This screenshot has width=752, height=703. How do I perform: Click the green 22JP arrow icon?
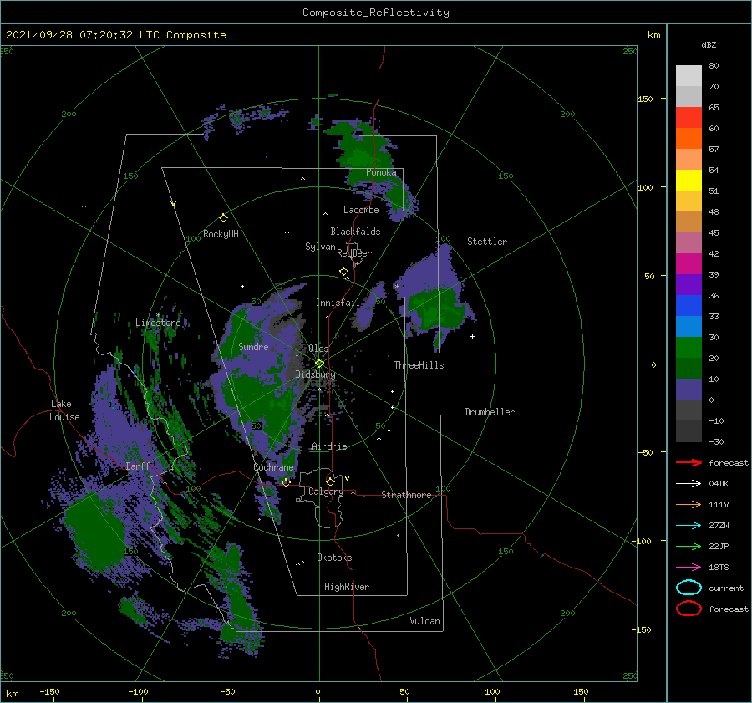[x=688, y=546]
